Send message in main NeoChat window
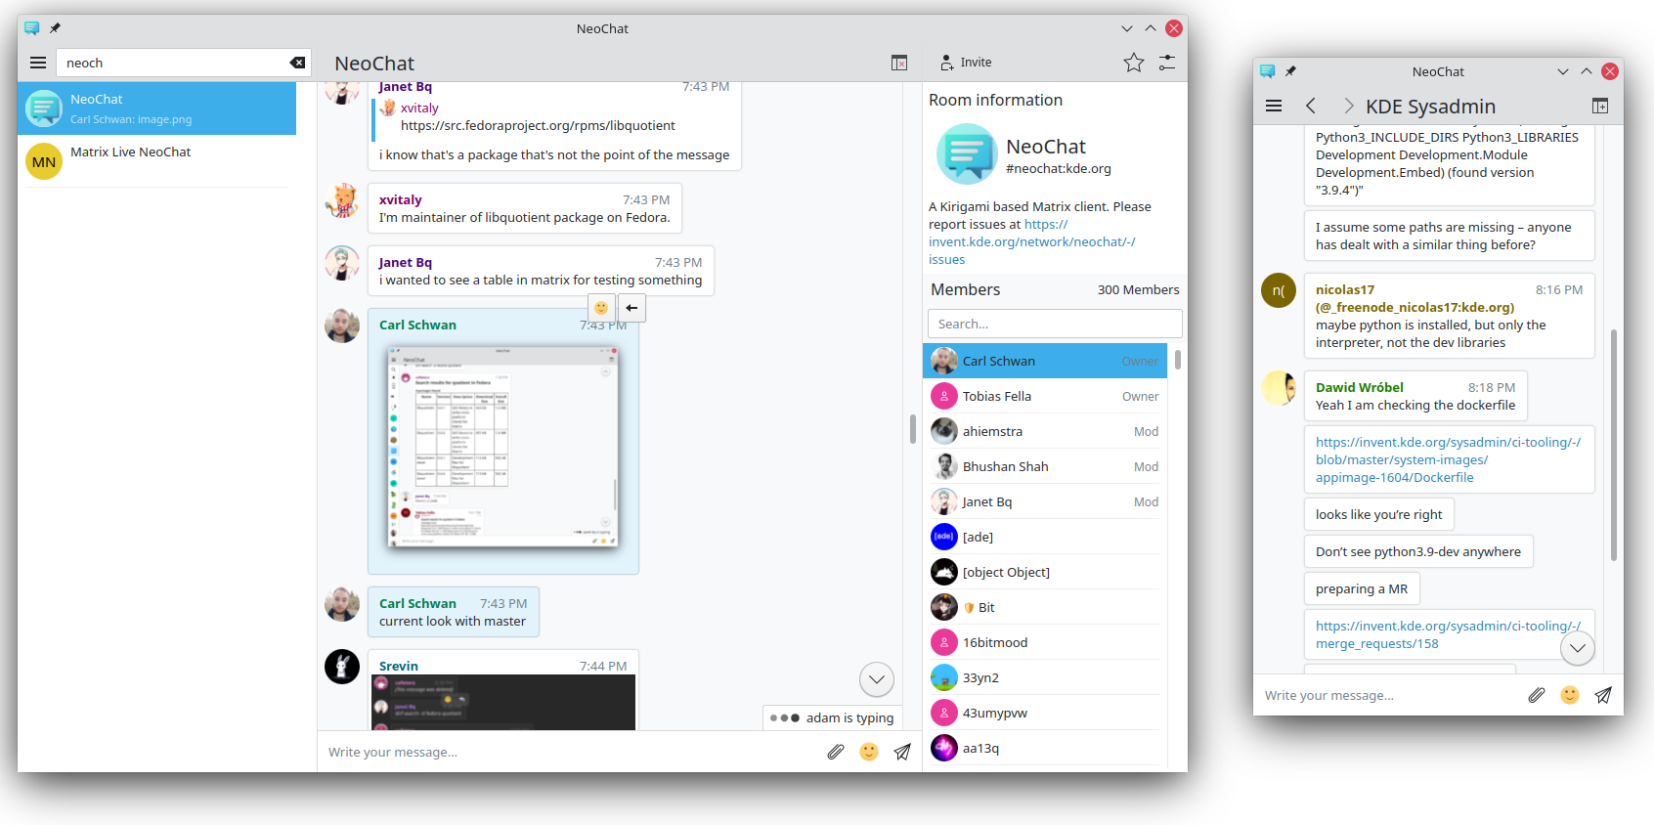The width and height of the screenshot is (1654, 825). (902, 752)
